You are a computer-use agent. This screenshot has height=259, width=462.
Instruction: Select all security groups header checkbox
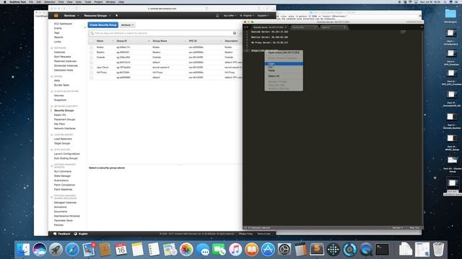[92, 41]
